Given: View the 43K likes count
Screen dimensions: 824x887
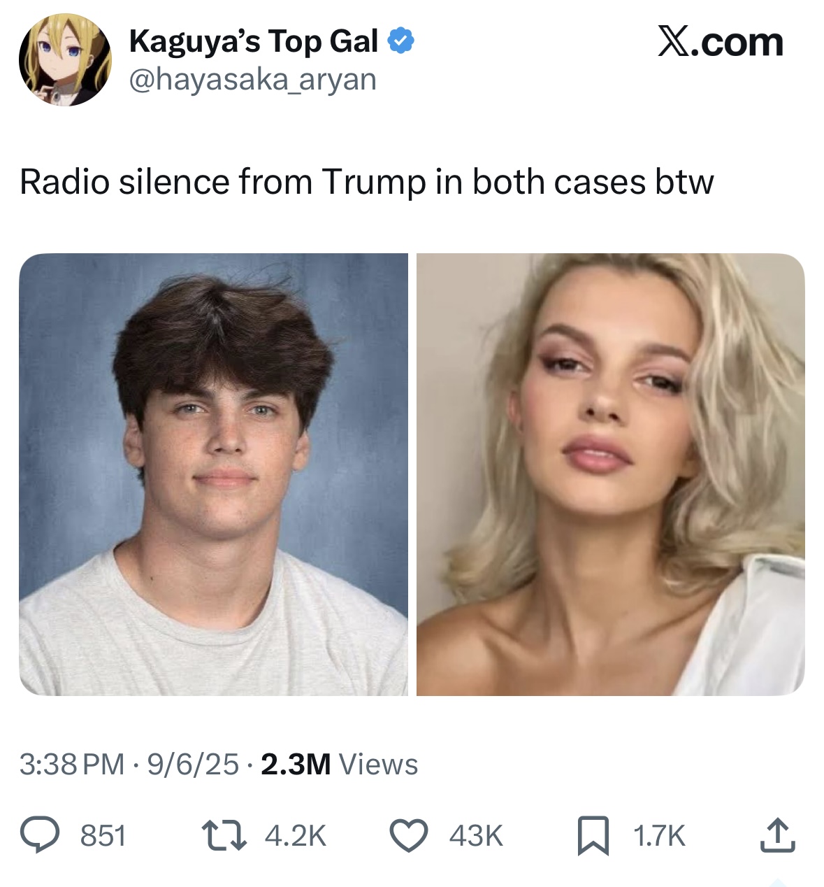Looking at the screenshot, I should coord(476,836).
